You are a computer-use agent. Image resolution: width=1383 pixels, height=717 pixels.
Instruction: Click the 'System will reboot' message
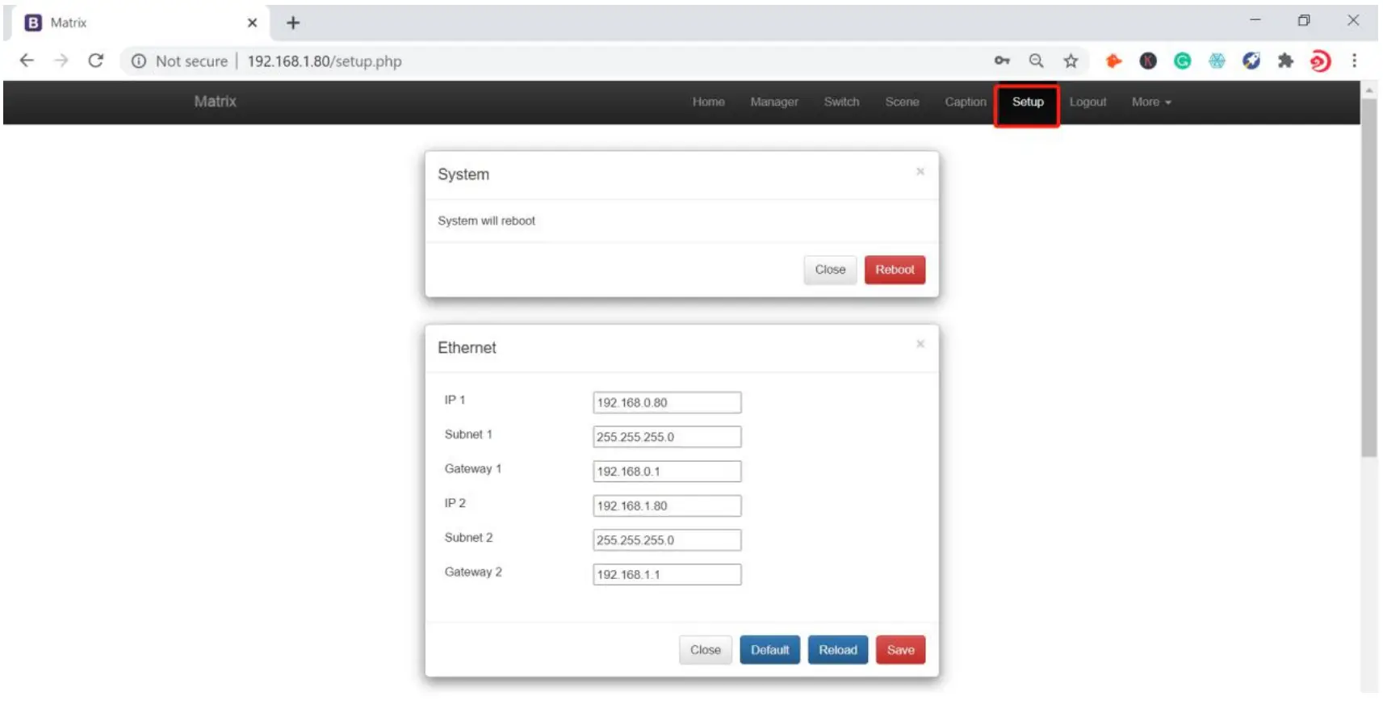pyautogui.click(x=486, y=220)
